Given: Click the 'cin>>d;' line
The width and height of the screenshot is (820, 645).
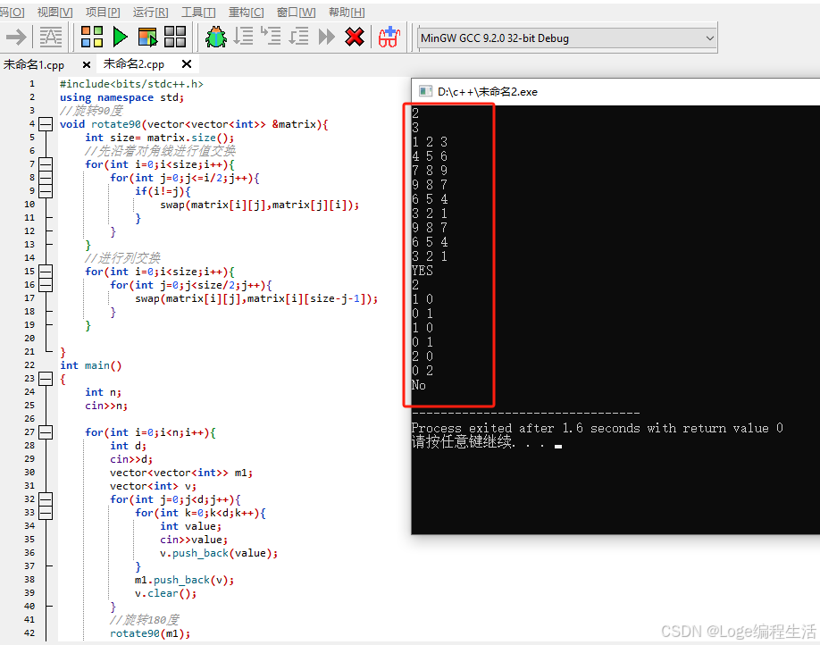Looking at the screenshot, I should (x=131, y=459).
